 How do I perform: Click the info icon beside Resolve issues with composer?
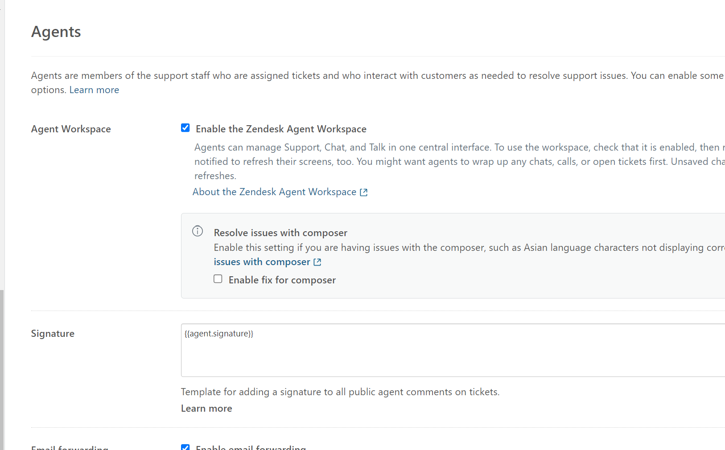click(198, 231)
